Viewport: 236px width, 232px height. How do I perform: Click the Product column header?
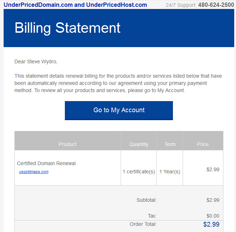pyautogui.click(x=68, y=144)
